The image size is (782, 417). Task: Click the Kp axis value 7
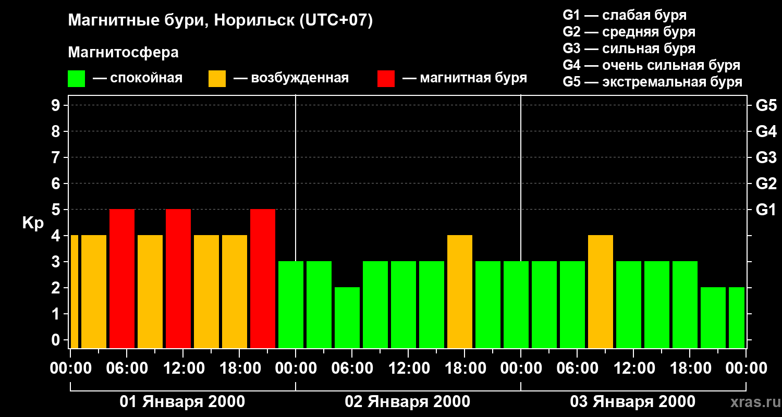[x=57, y=157]
